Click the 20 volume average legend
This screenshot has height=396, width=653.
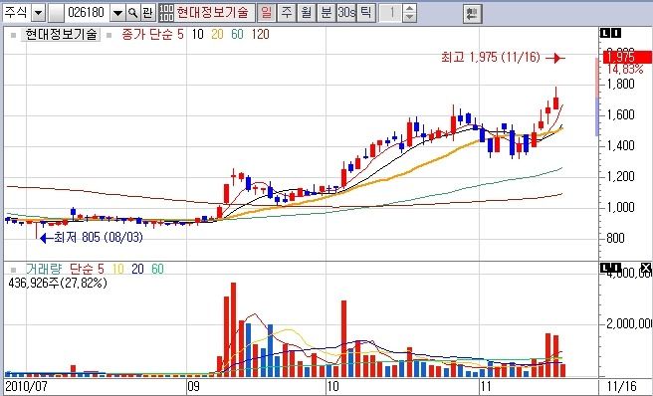point(137,269)
